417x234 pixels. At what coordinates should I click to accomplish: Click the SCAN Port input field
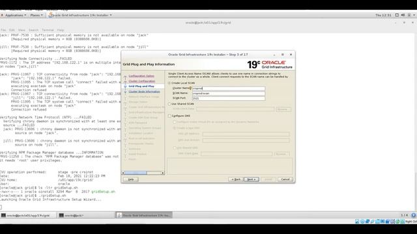[229, 98]
